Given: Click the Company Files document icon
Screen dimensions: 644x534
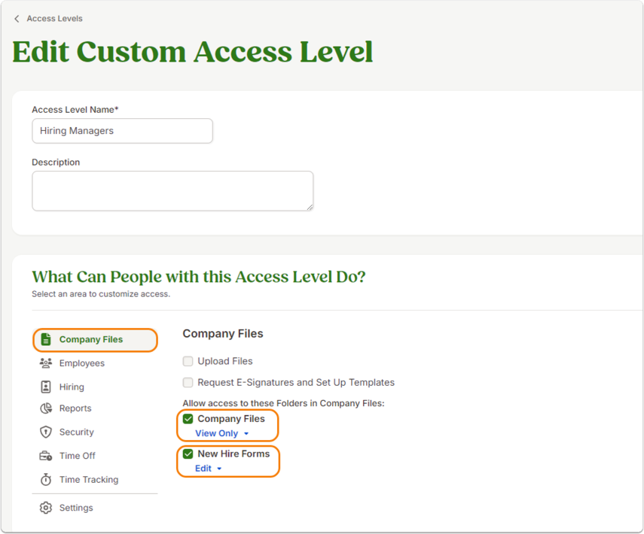Looking at the screenshot, I should (46, 340).
